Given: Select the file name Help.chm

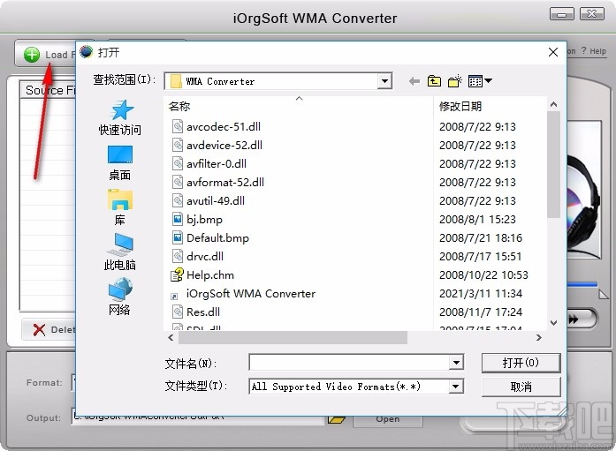Looking at the screenshot, I should pos(210,274).
